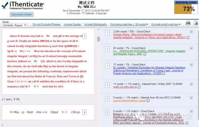Click '≥ 1 and y ∈ Rn.' text
The height and width of the screenshot is (127, 199).
11,99
